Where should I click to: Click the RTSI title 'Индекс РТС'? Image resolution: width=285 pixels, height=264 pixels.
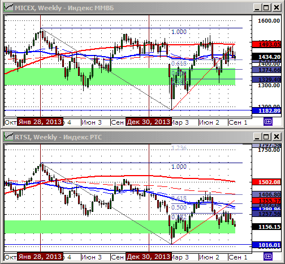[x=83, y=137]
